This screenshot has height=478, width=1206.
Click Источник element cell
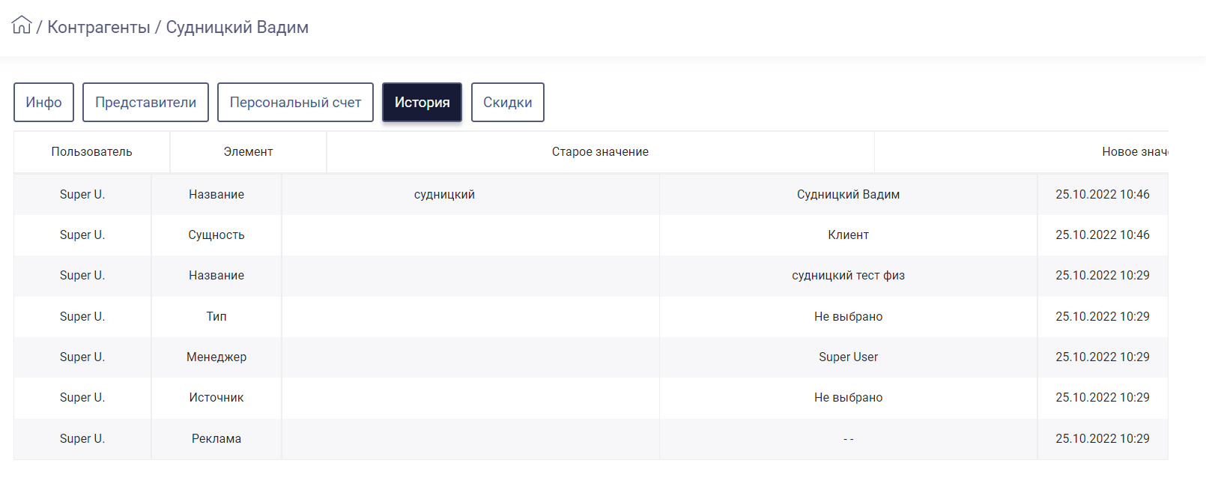(x=216, y=397)
